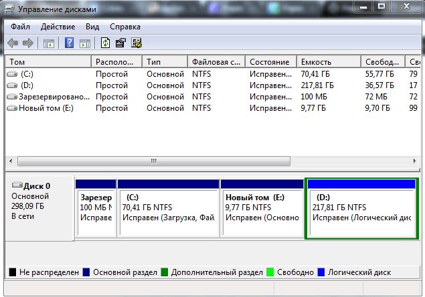Open the Файл menu
The width and height of the screenshot is (425, 297).
20,27
